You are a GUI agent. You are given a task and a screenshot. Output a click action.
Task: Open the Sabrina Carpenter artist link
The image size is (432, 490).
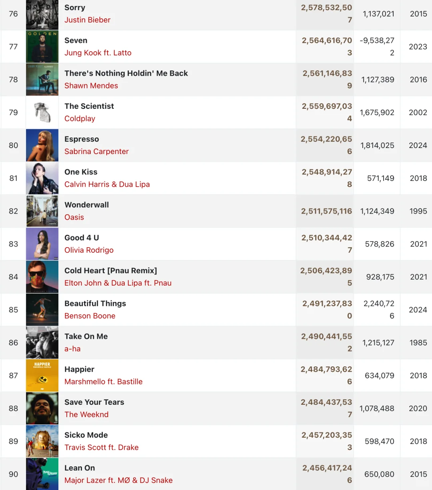click(x=96, y=152)
